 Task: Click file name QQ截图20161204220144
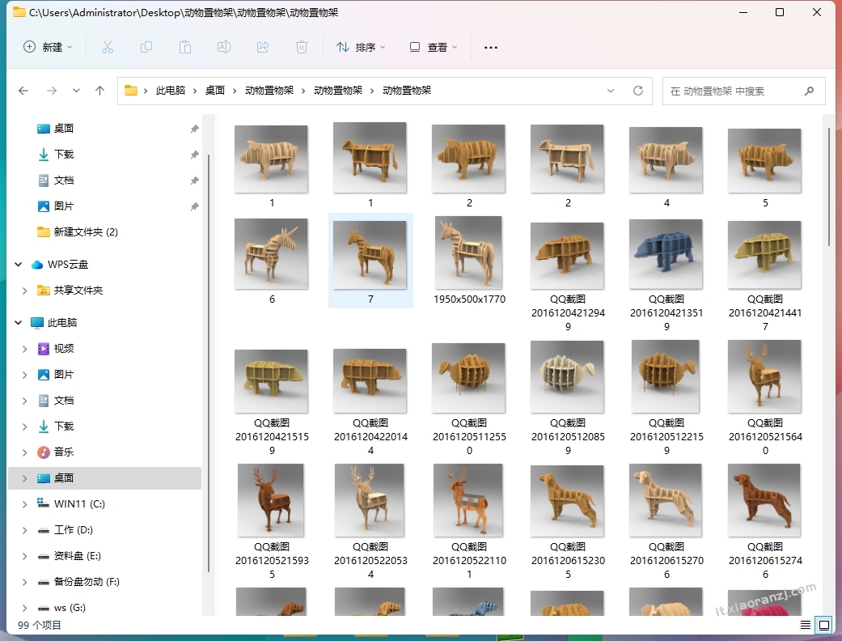point(370,437)
